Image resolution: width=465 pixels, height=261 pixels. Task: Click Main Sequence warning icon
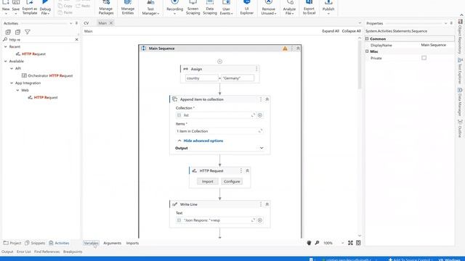point(285,49)
